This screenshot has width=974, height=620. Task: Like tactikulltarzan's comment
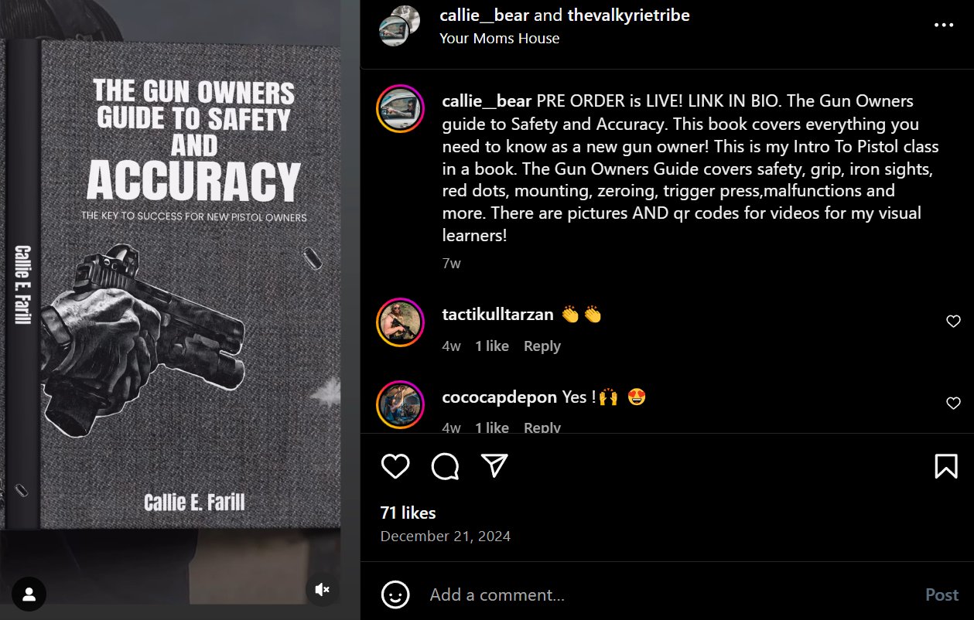click(x=953, y=322)
